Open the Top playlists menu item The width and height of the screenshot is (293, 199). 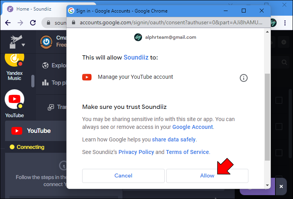[x=54, y=83]
